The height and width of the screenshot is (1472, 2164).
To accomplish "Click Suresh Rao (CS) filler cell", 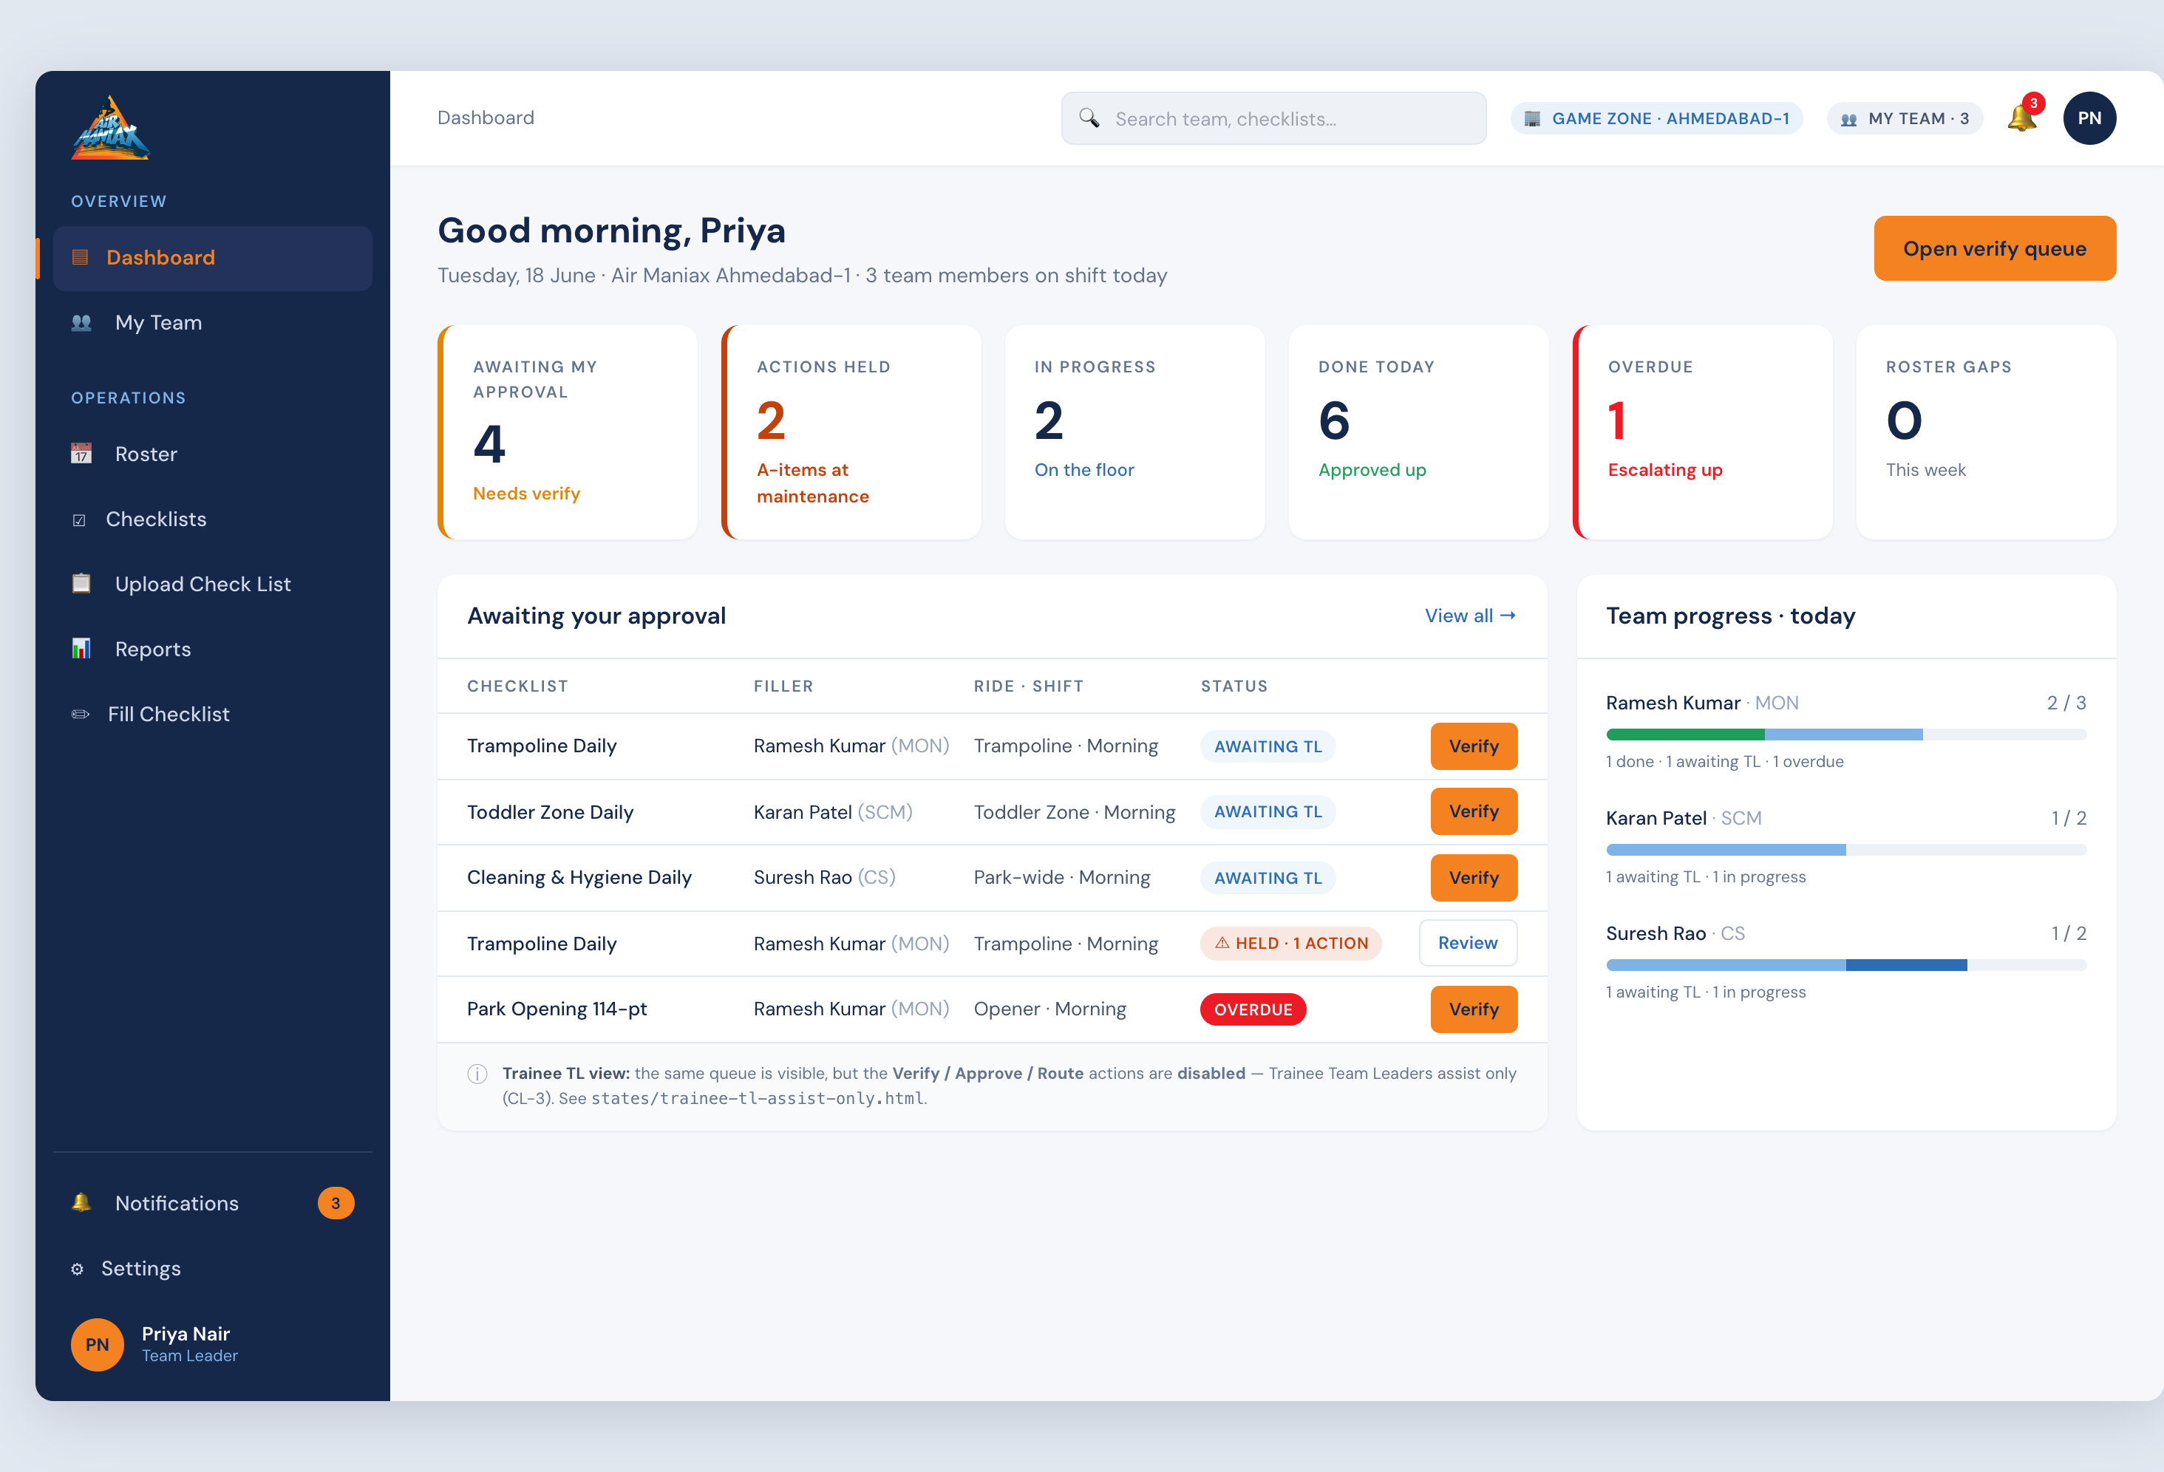I will [824, 877].
